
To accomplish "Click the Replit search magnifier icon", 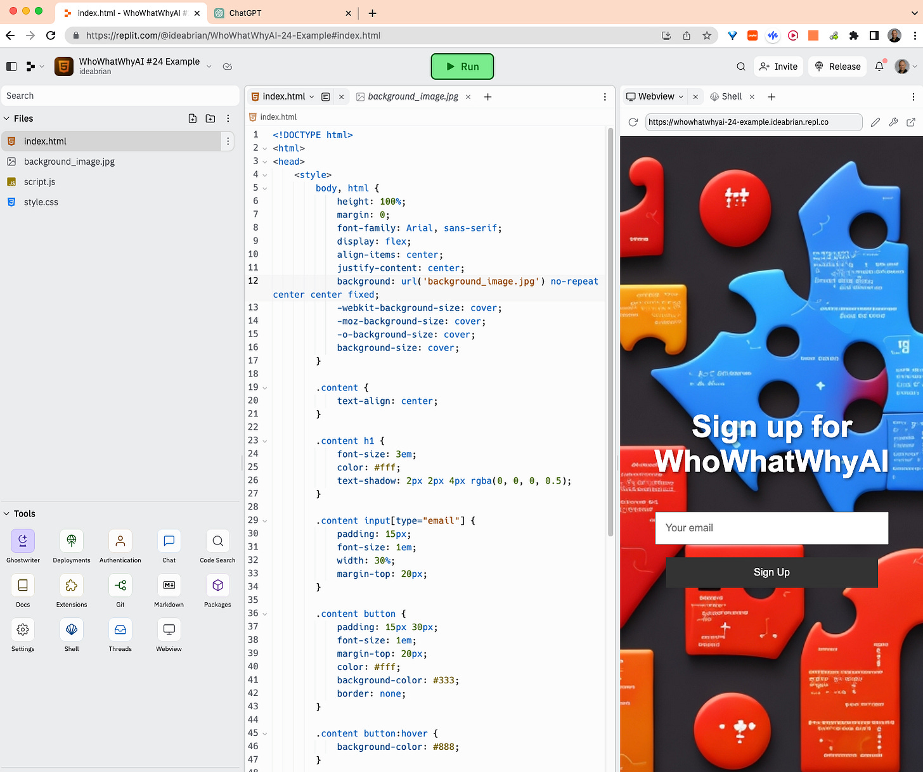I will 741,67.
